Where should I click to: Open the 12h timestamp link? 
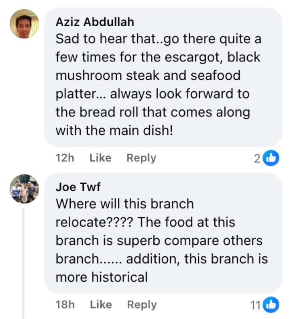click(x=65, y=158)
